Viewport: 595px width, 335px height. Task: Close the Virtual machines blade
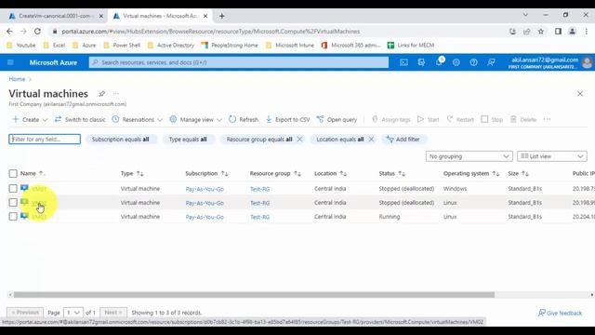pos(580,93)
